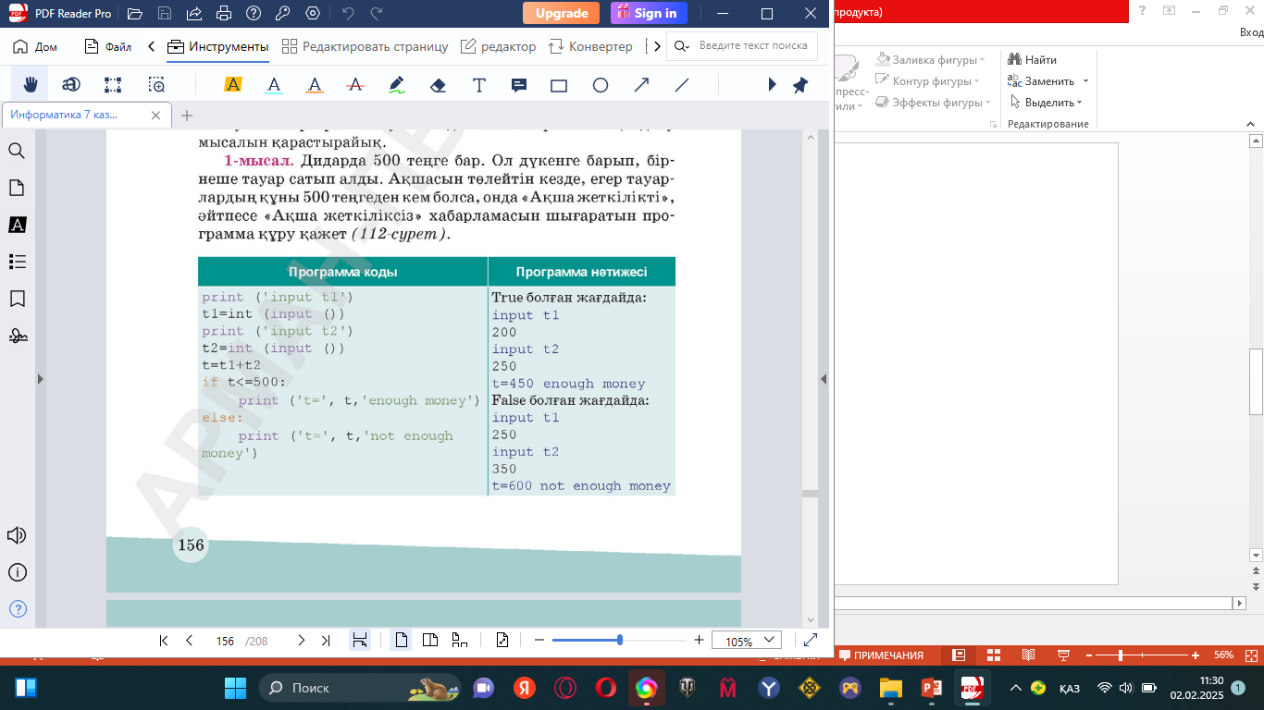
Task: Open outline panel in left sidebar
Action: click(x=17, y=262)
